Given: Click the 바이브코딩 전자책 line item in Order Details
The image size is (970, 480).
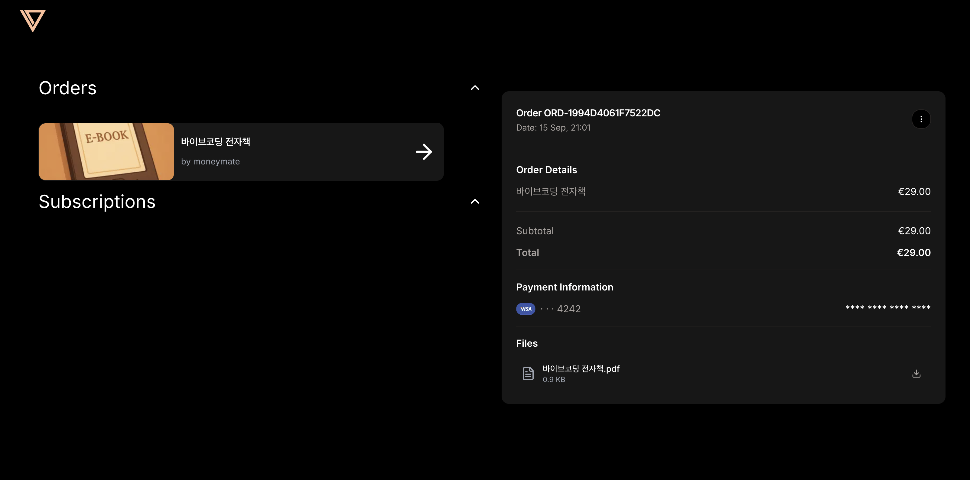Looking at the screenshot, I should tap(551, 191).
